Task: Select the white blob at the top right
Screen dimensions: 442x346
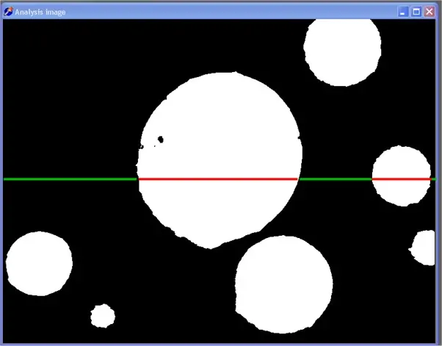Action: pos(342,50)
